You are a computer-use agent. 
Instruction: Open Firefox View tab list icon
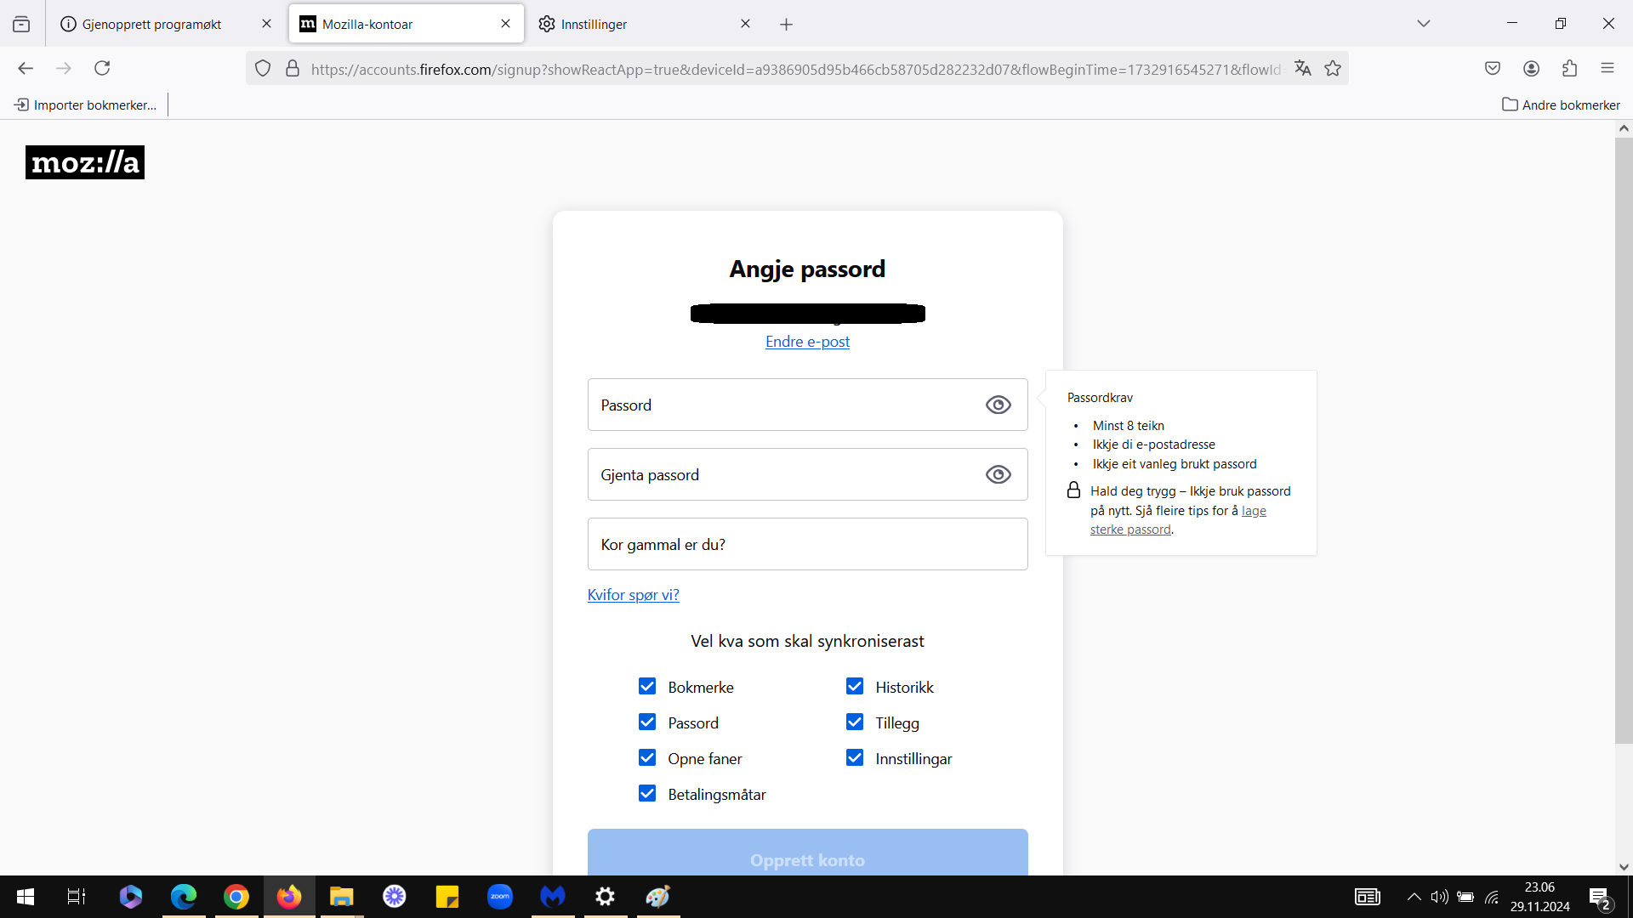[21, 24]
